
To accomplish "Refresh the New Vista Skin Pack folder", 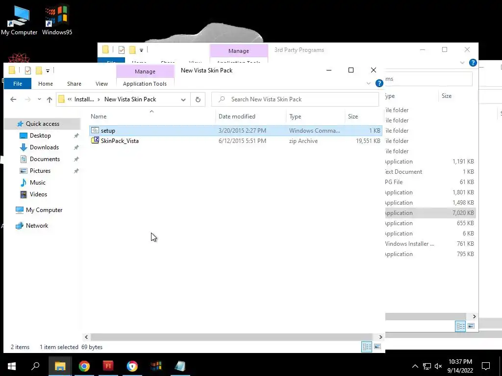I will [198, 99].
